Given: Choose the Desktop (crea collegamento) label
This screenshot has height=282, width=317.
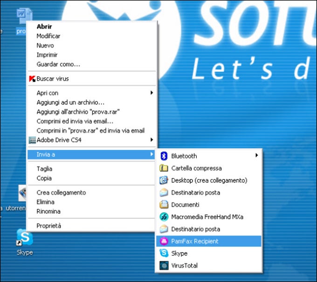Looking at the screenshot, I should coord(209,180).
